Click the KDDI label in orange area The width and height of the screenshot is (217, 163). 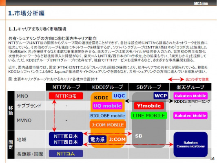click(101, 98)
